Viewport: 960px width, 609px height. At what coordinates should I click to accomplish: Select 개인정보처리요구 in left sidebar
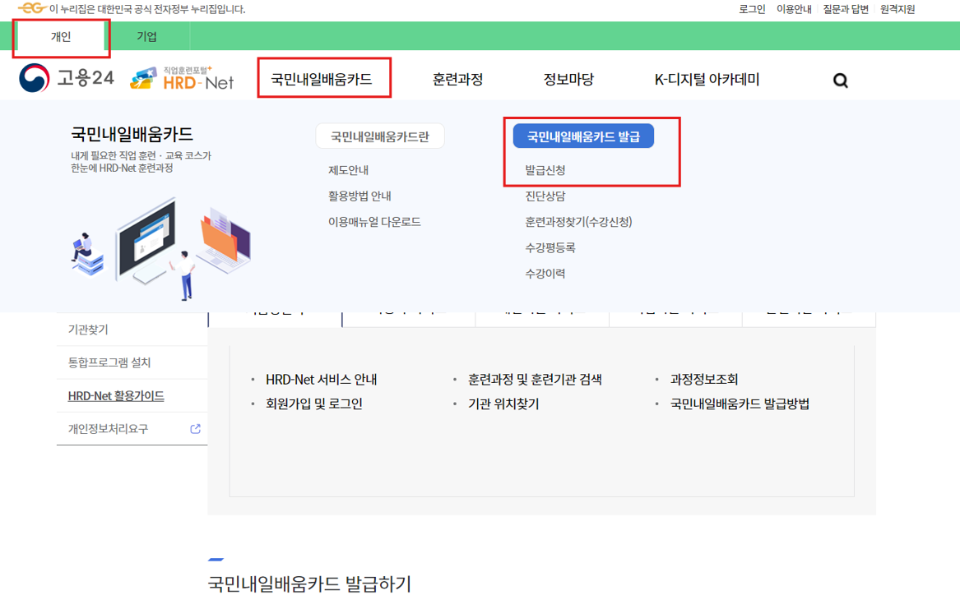click(108, 429)
